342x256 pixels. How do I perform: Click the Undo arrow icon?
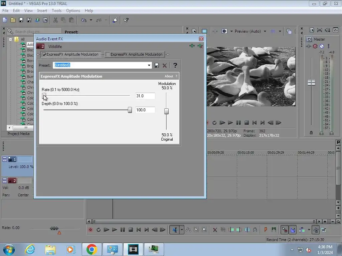pyautogui.click(x=84, y=20)
